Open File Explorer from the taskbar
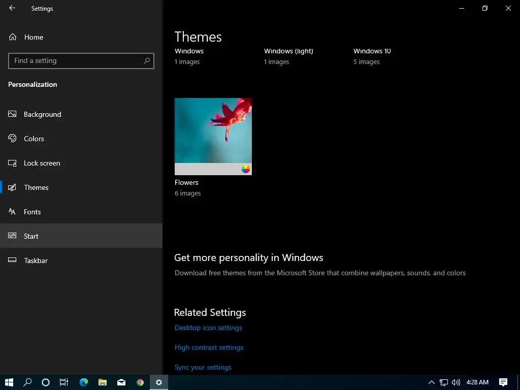This screenshot has height=390, width=520. 103,382
